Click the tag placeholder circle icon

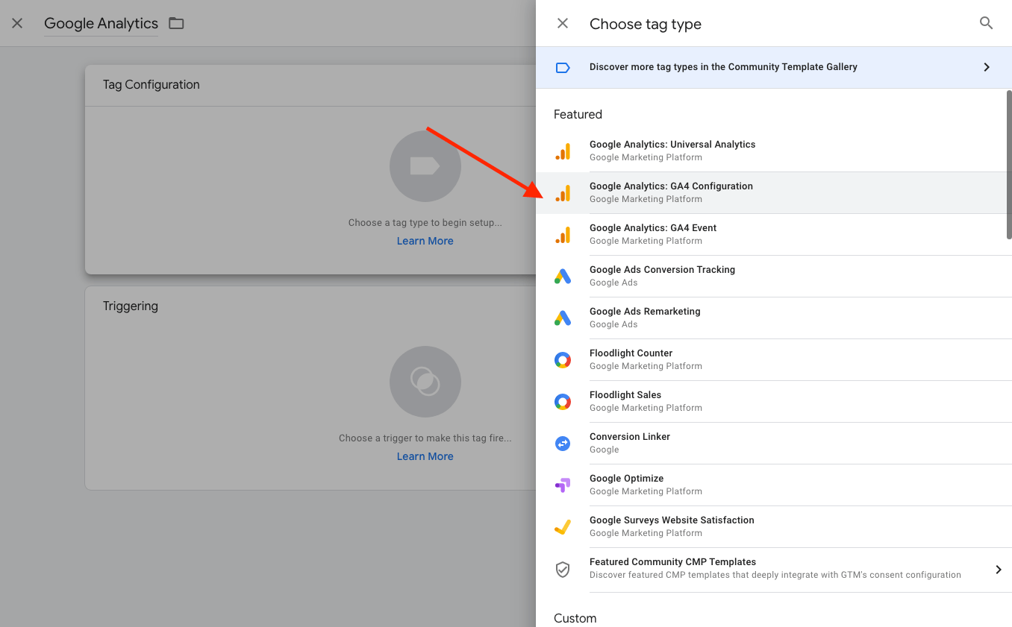[x=425, y=166]
